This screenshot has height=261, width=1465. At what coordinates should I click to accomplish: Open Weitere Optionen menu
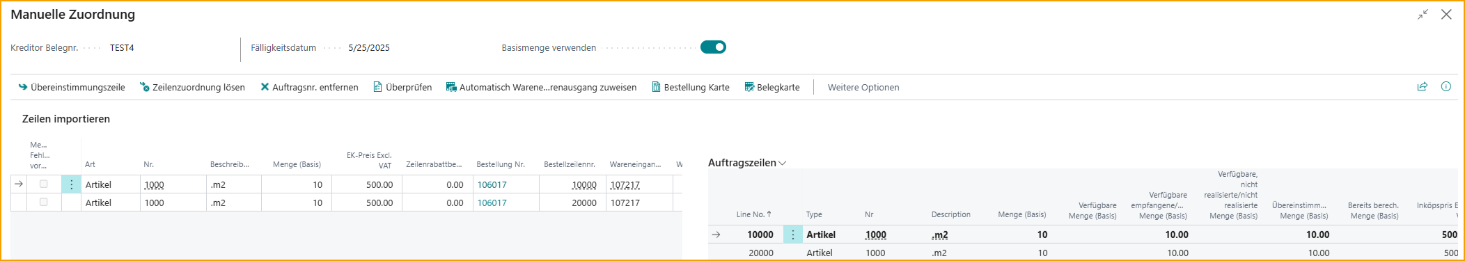[863, 87]
